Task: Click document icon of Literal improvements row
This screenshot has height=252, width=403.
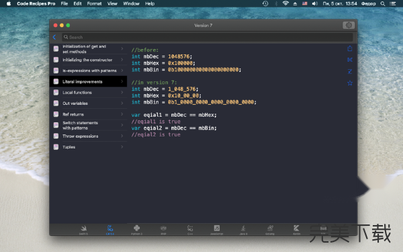Action: click(x=56, y=81)
